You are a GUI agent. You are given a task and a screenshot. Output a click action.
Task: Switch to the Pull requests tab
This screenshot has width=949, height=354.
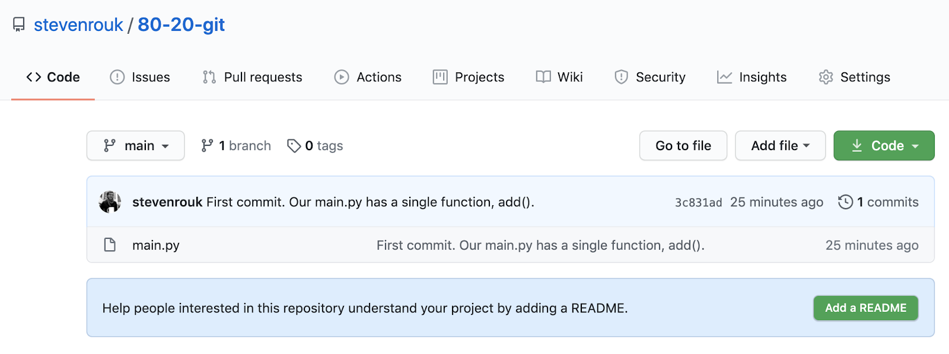[x=252, y=77]
